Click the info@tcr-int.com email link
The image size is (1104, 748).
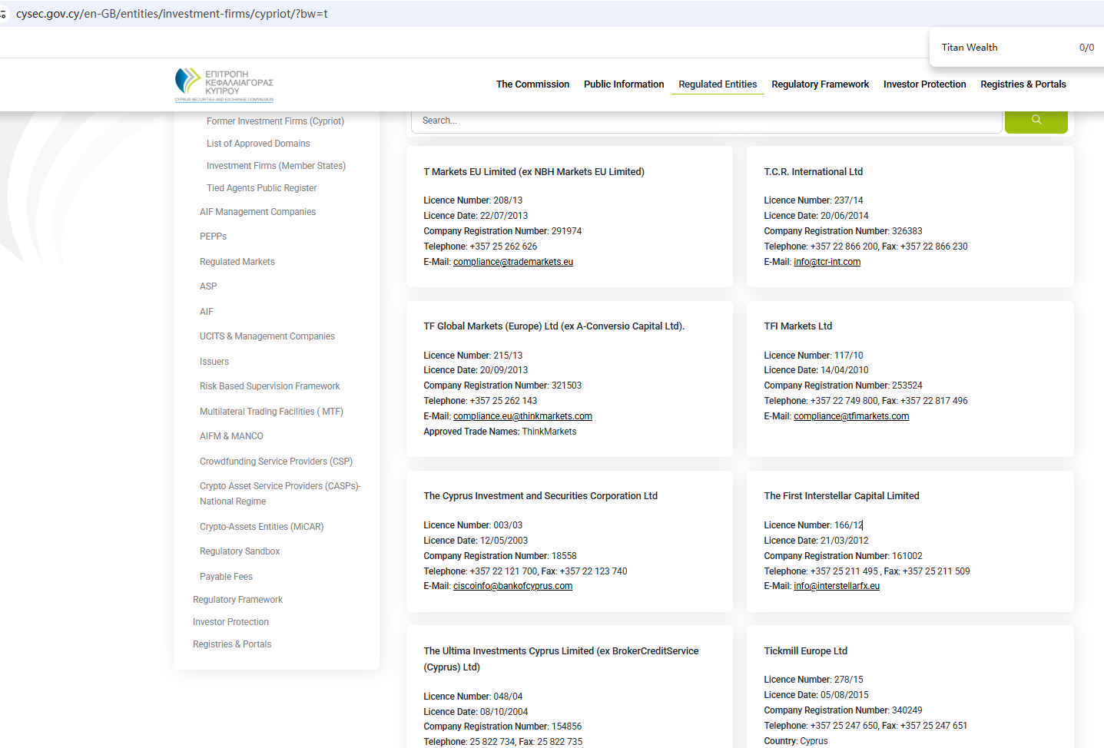(827, 262)
